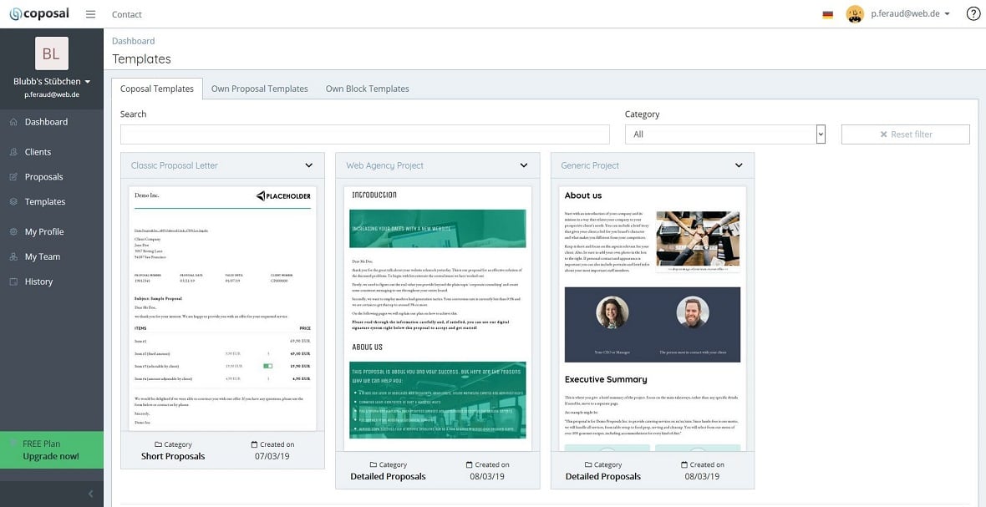
Task: Click the user avatar icon
Action: [x=855, y=14]
